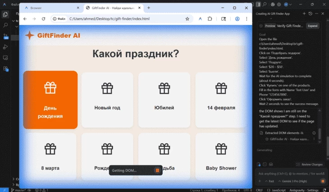The width and height of the screenshot is (329, 192).
Task: Stop the Getting DOM action
Action: coord(157,170)
